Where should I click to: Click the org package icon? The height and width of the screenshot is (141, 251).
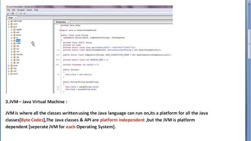(11, 68)
